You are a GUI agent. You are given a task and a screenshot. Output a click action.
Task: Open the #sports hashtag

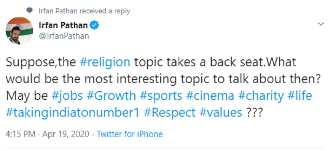(161, 96)
